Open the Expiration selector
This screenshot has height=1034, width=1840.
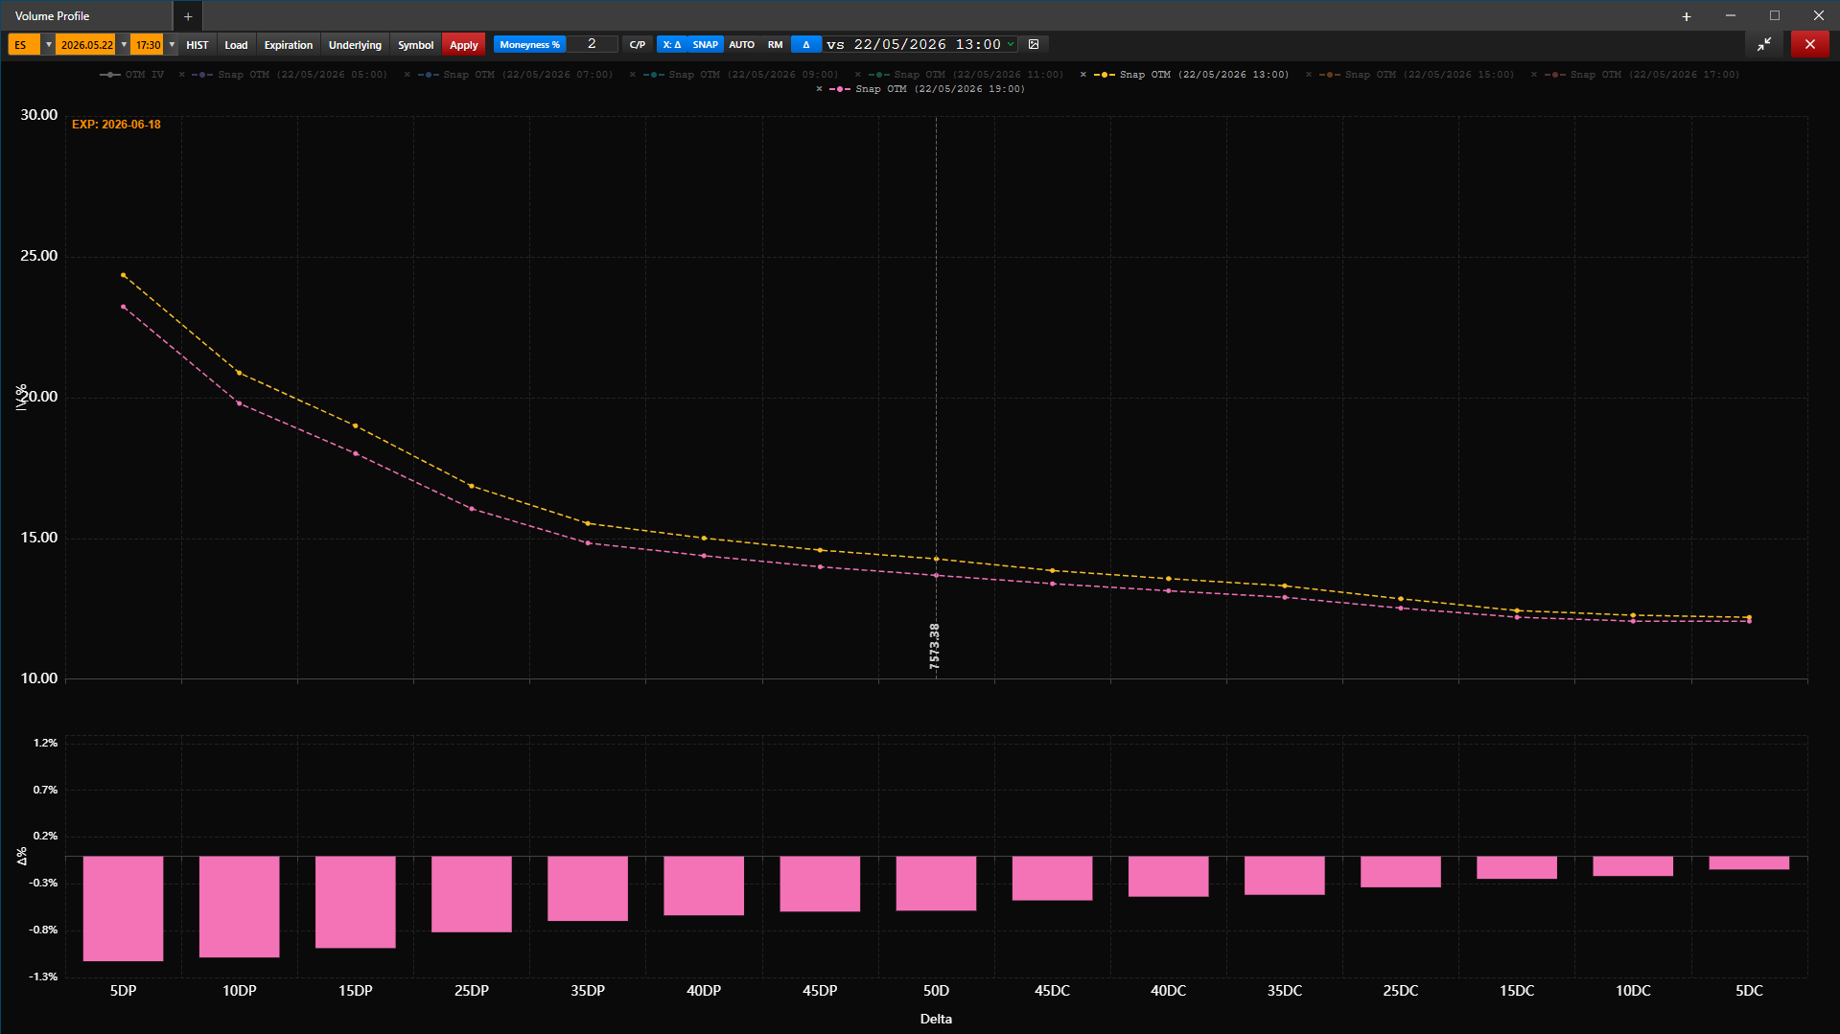coord(289,45)
